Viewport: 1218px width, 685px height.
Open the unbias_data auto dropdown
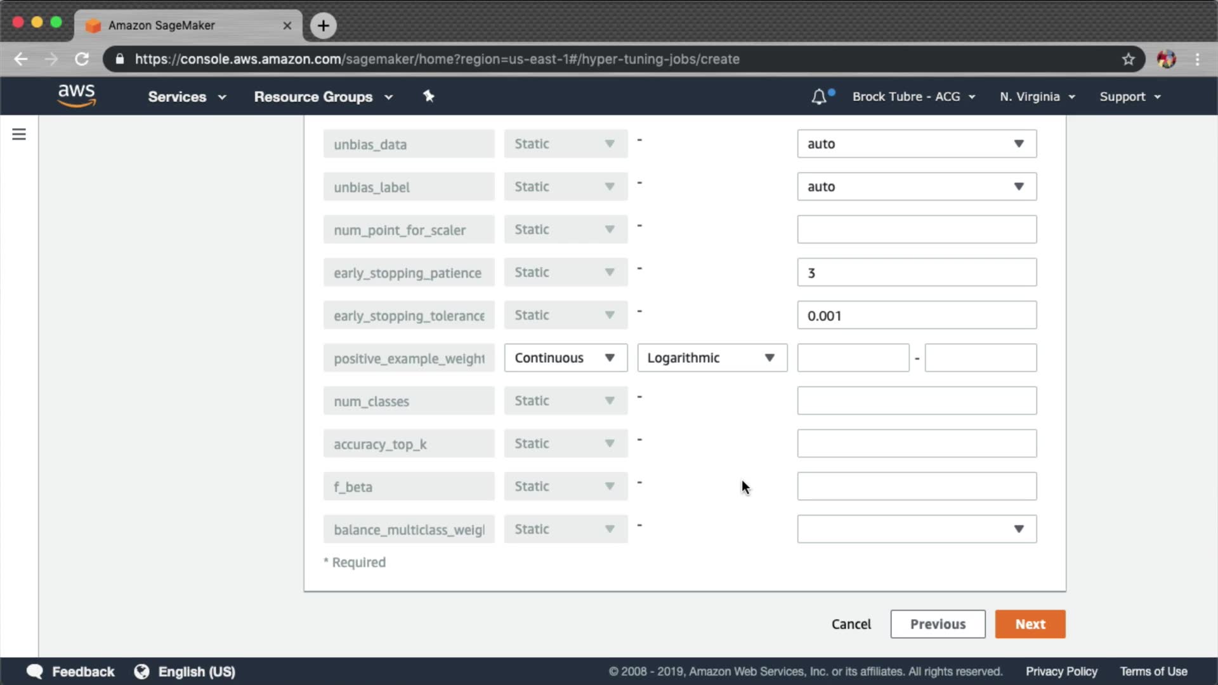916,144
